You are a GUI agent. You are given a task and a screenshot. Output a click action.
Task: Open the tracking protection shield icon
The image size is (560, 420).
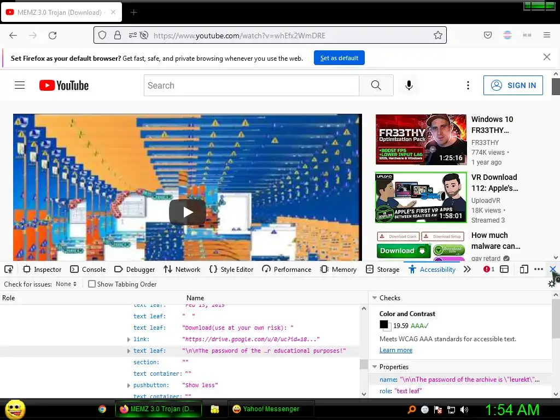(x=102, y=35)
